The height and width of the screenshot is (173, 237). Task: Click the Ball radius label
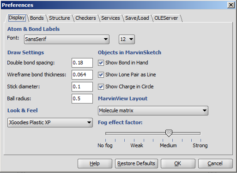[19, 98]
